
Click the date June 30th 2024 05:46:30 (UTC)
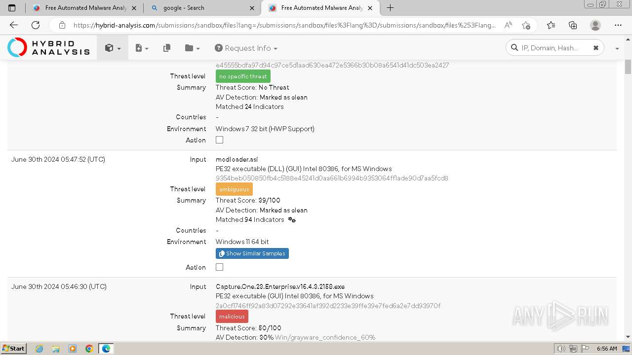tap(59, 286)
